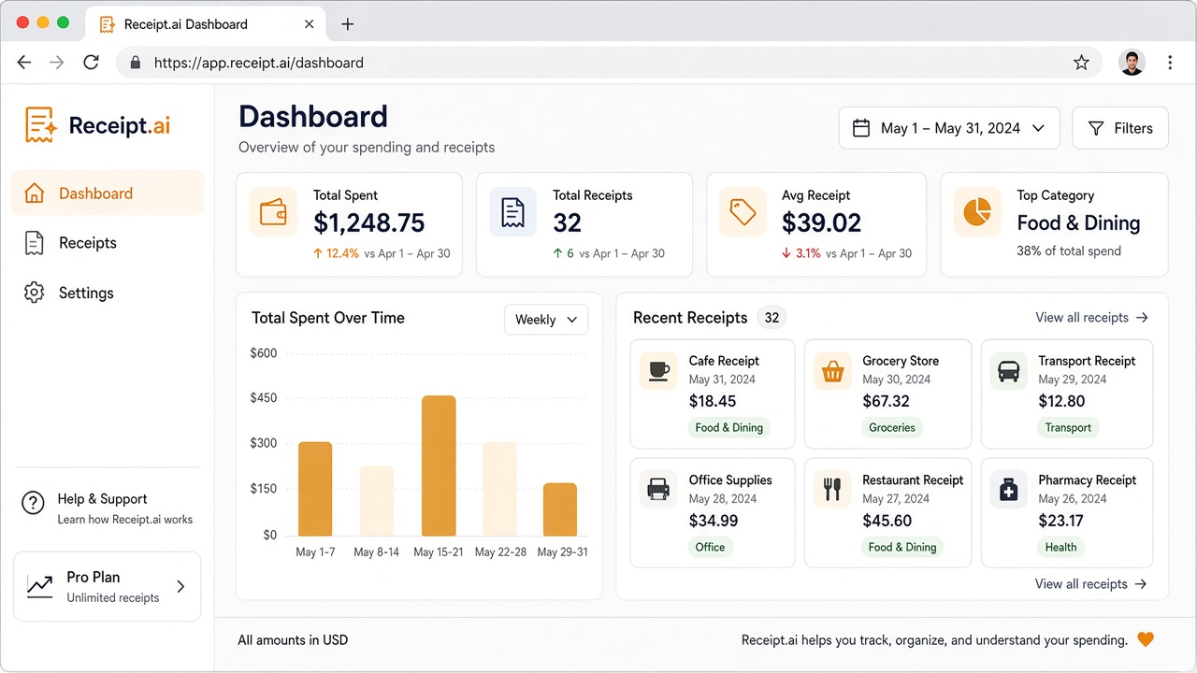This screenshot has height=673, width=1197.
Task: Click the May 15-21 bar in chart
Action: point(439,465)
